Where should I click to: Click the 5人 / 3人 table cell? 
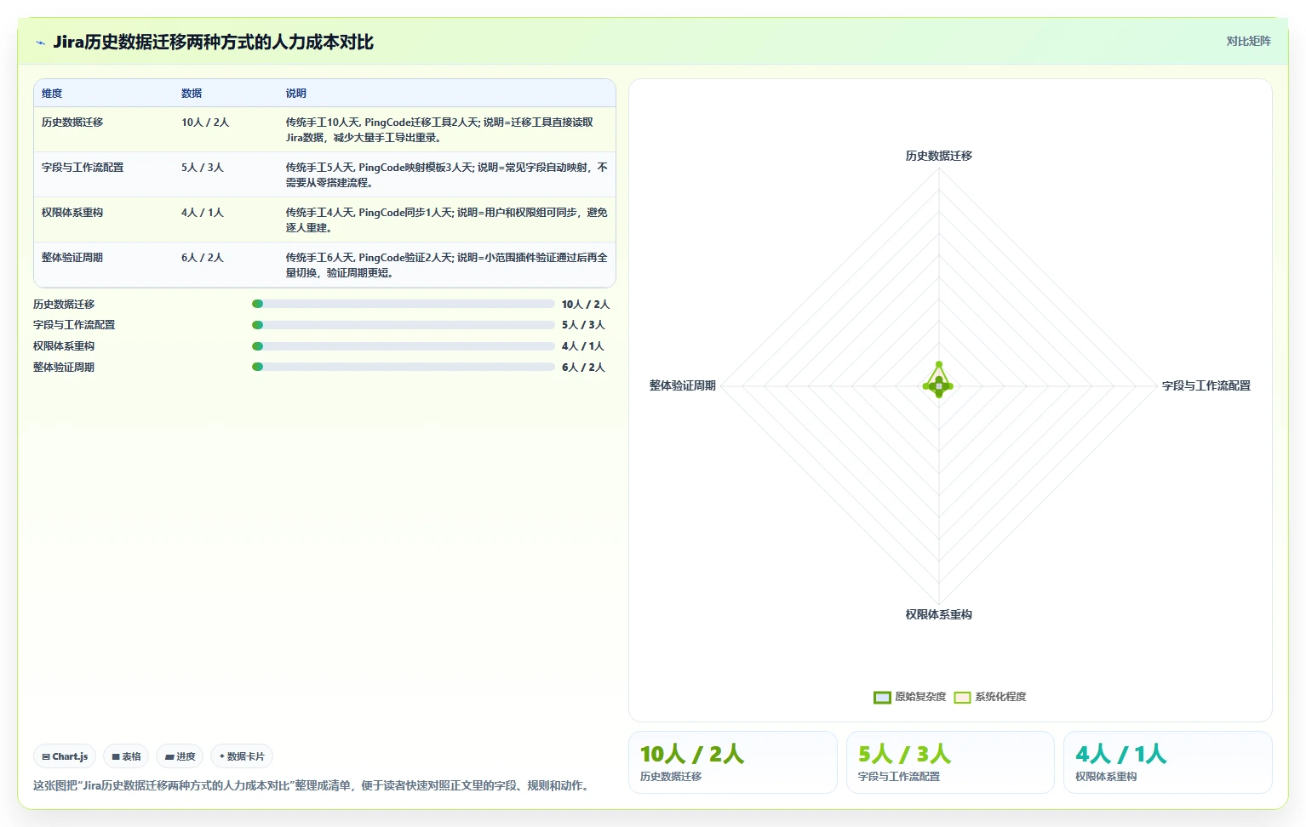pyautogui.click(x=203, y=168)
